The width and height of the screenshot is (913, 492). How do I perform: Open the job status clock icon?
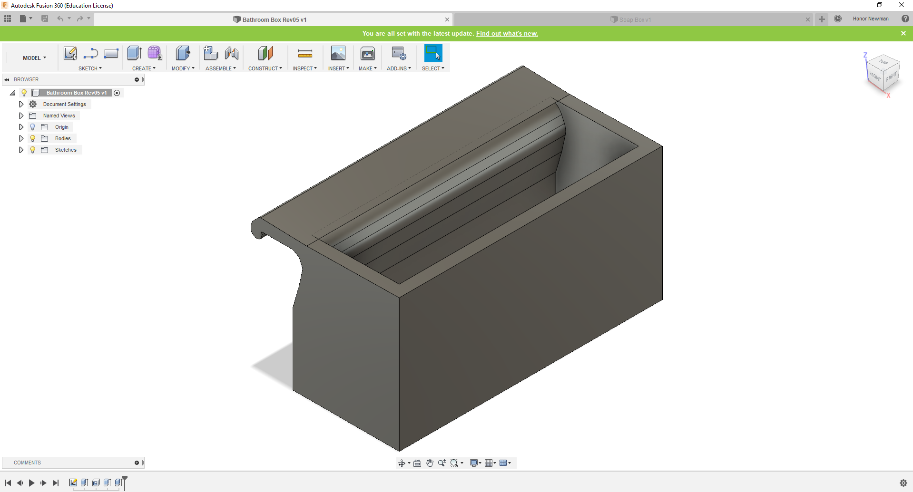point(838,19)
